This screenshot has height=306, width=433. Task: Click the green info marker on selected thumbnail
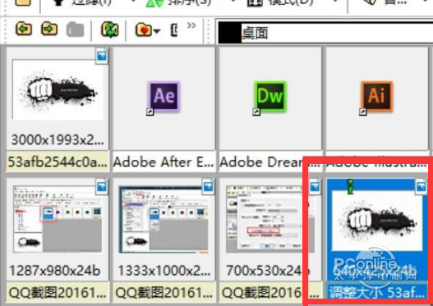350,187
